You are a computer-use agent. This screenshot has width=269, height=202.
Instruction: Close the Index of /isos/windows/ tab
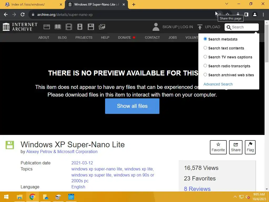pos(61,5)
